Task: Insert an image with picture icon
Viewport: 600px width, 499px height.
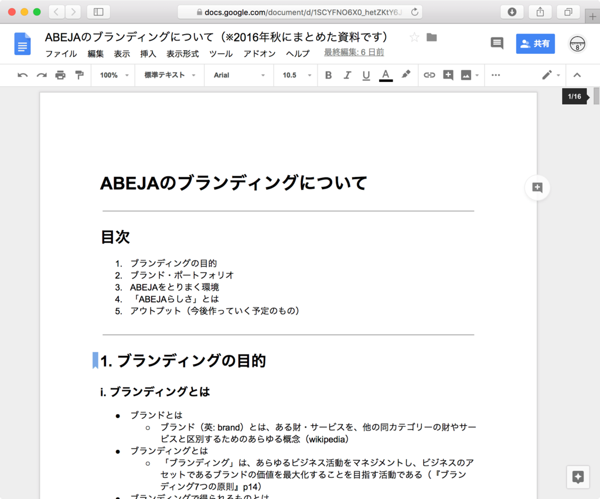Action: click(466, 75)
